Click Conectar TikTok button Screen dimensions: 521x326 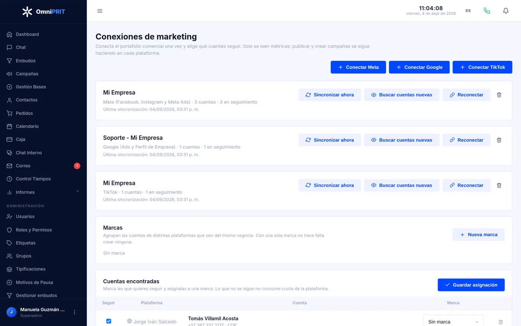point(482,67)
